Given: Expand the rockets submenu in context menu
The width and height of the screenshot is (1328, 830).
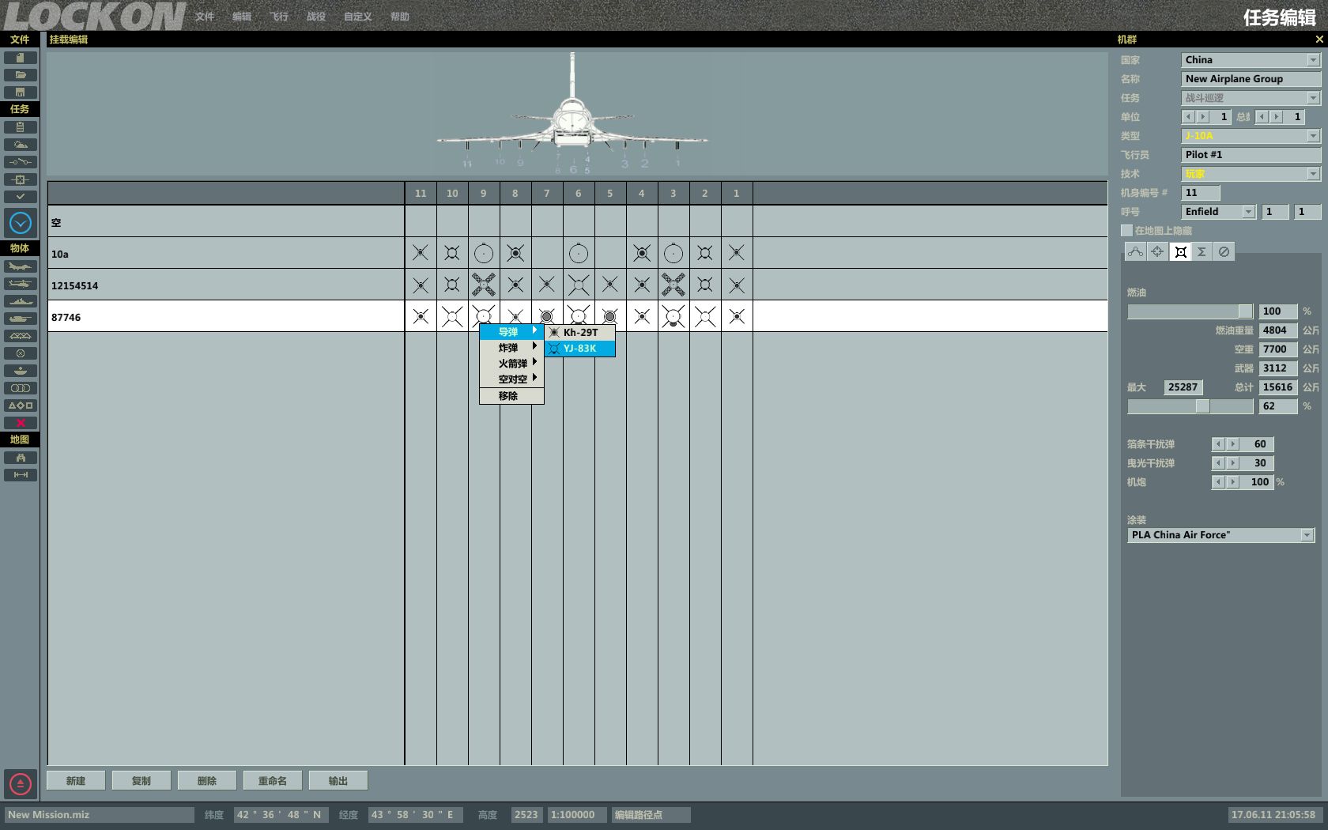Looking at the screenshot, I should click(511, 364).
